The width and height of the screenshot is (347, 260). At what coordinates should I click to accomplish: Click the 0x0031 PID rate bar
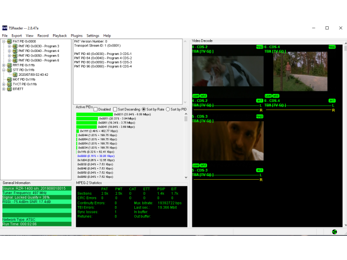(x=95, y=114)
